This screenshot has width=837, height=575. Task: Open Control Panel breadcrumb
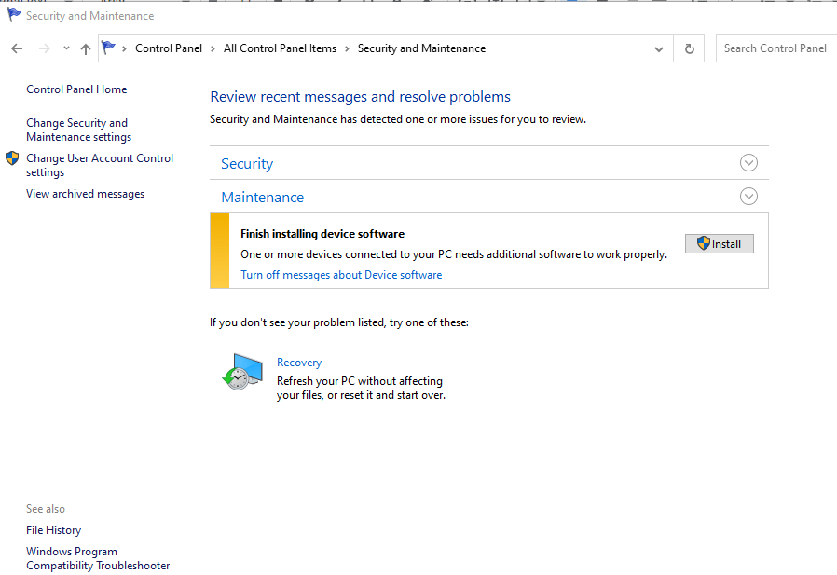pyautogui.click(x=169, y=48)
